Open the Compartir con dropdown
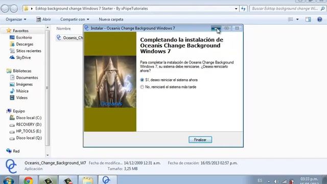The height and width of the screenshot is (184, 327). [75, 19]
